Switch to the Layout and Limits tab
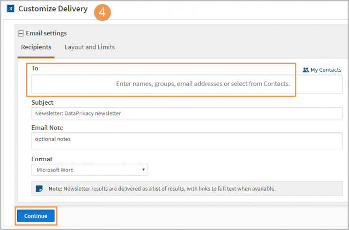The height and width of the screenshot is (230, 349). (89, 47)
